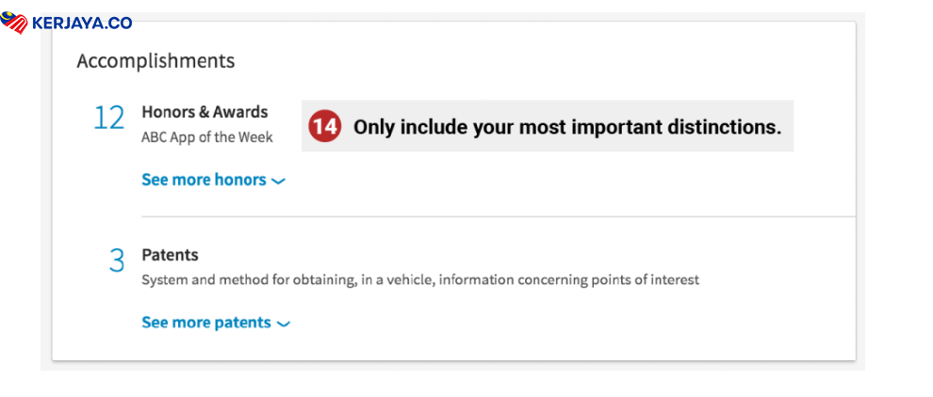This screenshot has width=933, height=397.
Task: Select the Patents section title
Action: [170, 255]
